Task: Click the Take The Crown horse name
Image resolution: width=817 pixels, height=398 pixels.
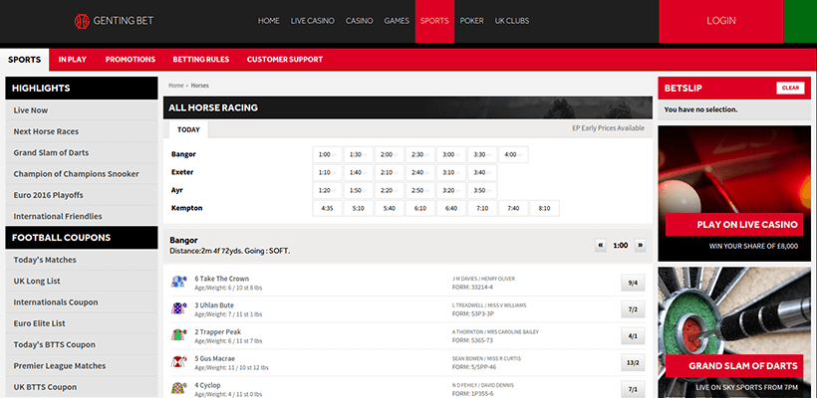Action: pos(222,279)
